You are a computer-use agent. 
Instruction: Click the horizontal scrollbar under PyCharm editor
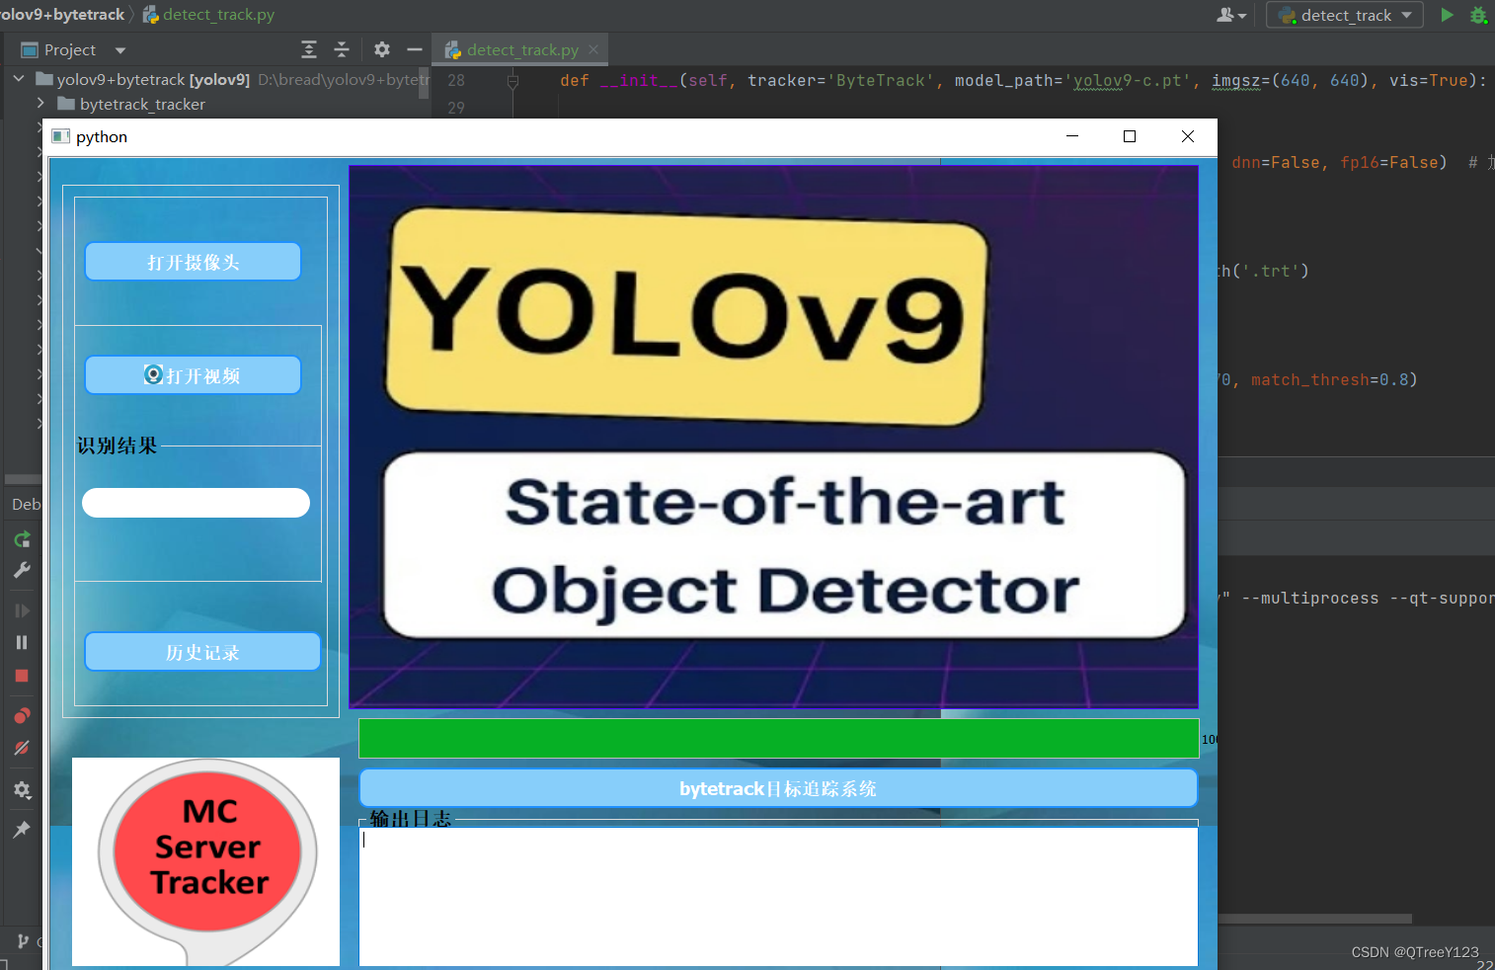coord(1314,919)
